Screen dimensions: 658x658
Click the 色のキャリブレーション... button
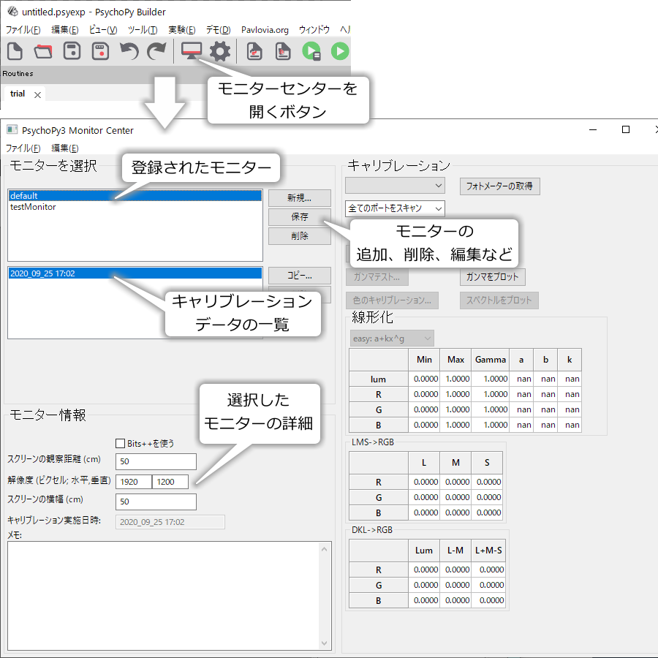point(392,300)
